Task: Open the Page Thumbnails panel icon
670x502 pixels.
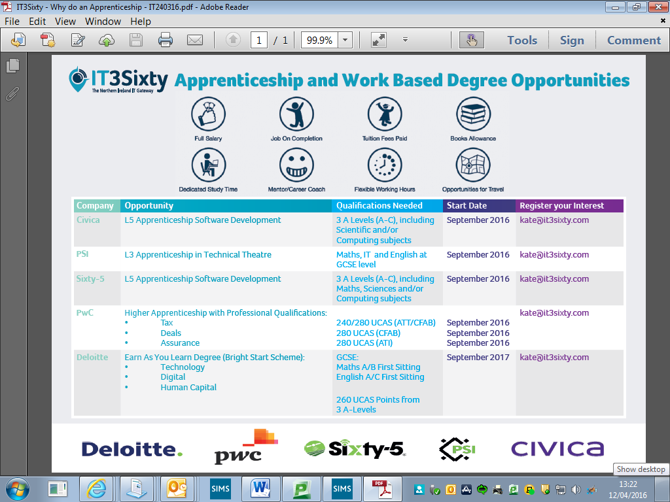Action: 12,66
